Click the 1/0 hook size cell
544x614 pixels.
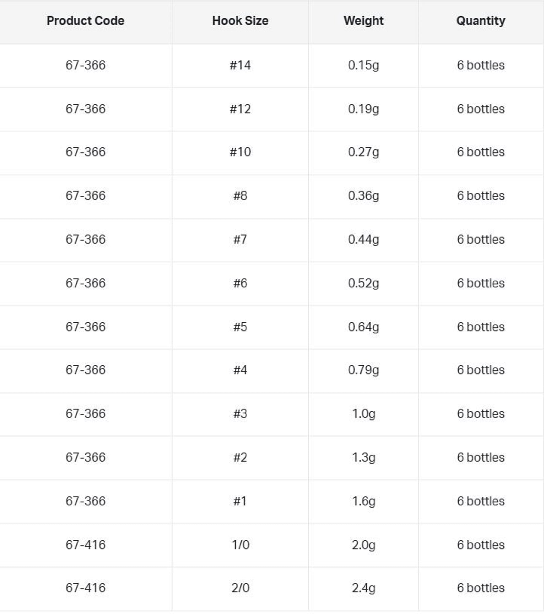[x=240, y=545]
